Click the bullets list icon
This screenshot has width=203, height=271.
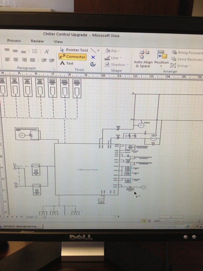pos(35,51)
